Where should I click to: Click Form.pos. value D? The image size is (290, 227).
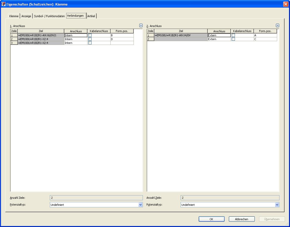tap(122, 39)
